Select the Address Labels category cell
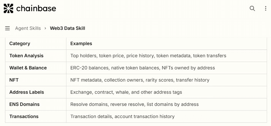271x126 pixels. click(26, 92)
